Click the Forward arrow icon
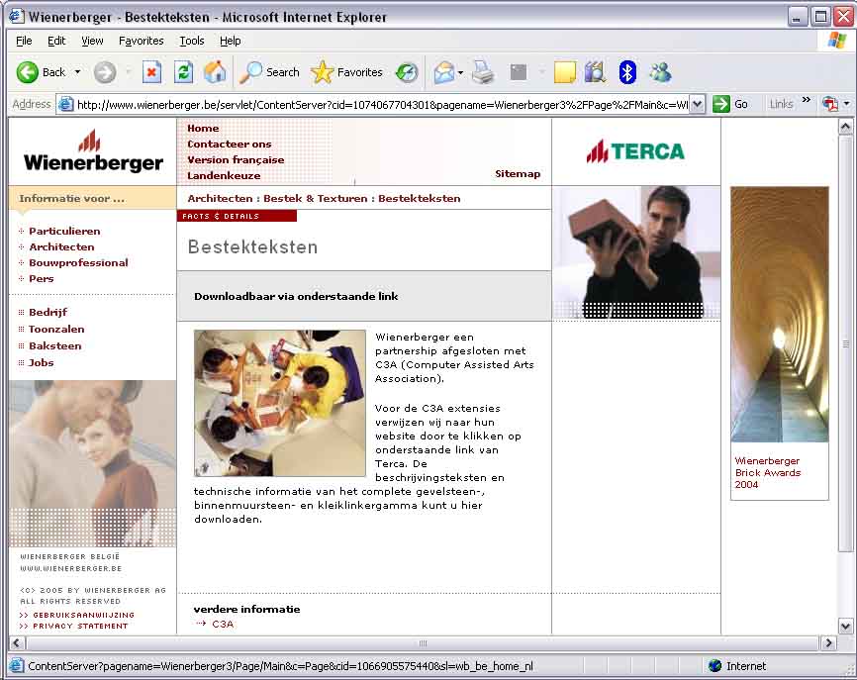 click(x=104, y=72)
